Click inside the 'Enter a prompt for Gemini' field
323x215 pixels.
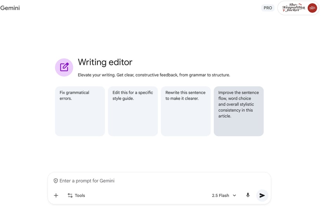[140, 180]
